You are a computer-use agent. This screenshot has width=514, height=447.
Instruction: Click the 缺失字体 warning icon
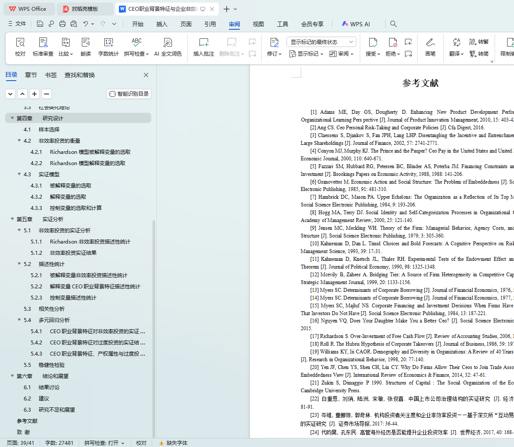pyautogui.click(x=161, y=443)
